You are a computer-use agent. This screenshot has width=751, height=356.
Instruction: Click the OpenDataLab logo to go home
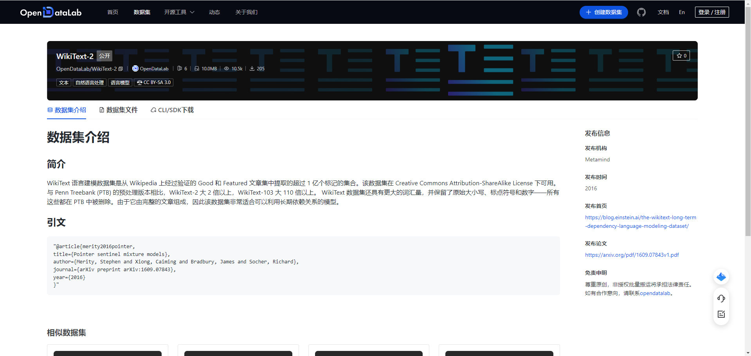click(x=50, y=12)
